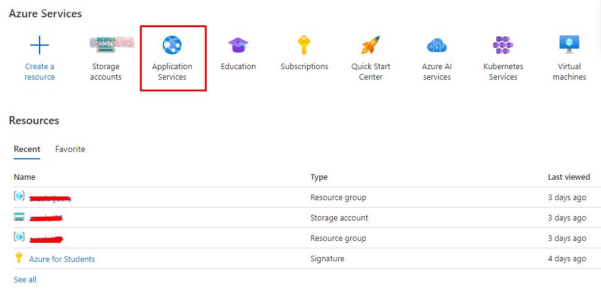Open Virtual machines icon
Image resolution: width=601 pixels, height=299 pixels.
pos(569,45)
